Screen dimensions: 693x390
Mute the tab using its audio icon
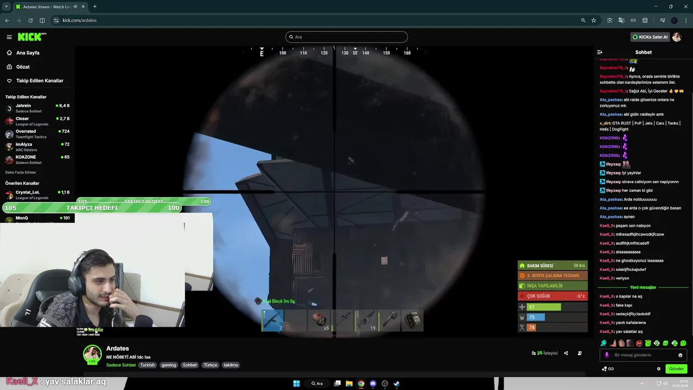tap(75, 6)
